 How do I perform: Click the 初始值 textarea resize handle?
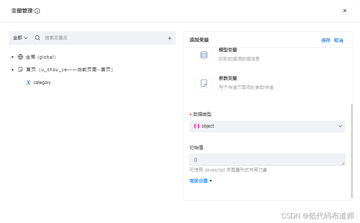click(x=343, y=164)
